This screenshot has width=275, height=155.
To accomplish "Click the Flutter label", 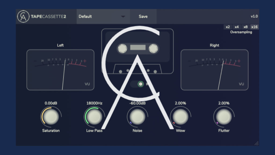I will pos(224,131).
